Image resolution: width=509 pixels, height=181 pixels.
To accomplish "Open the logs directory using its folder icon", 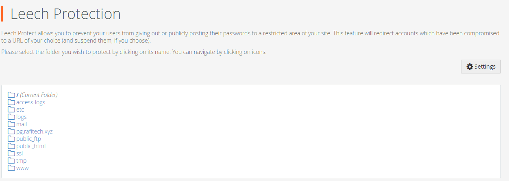I will pyautogui.click(x=11, y=117).
